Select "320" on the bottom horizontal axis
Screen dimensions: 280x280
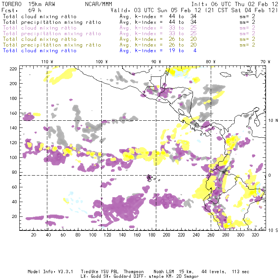(x=255, y=235)
